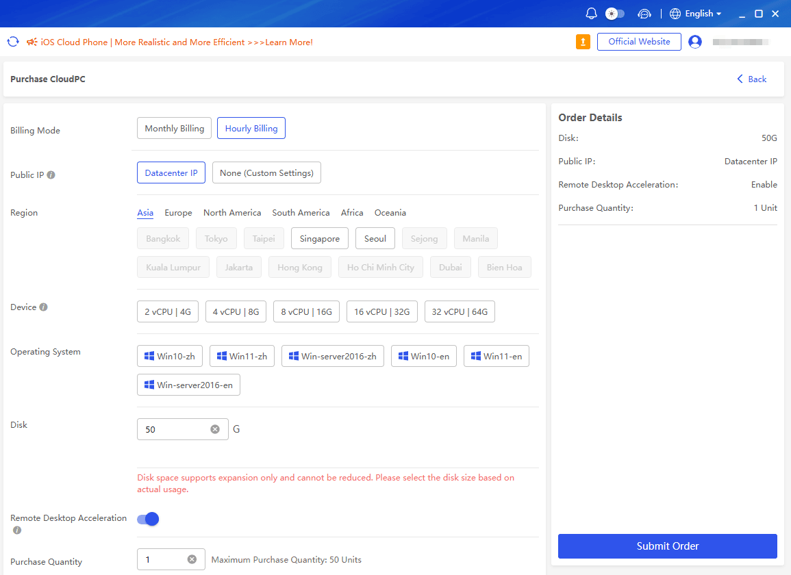Click the Remote Desktop Acceleration info icon
791x575 pixels.
[17, 530]
